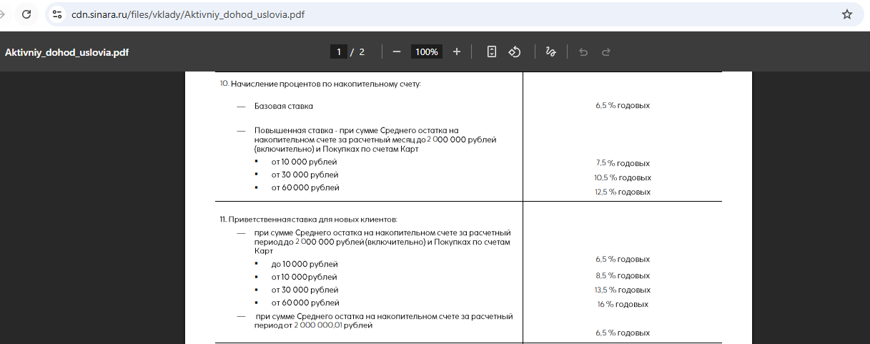Click the current page number field
870x344 pixels.
[x=339, y=52]
